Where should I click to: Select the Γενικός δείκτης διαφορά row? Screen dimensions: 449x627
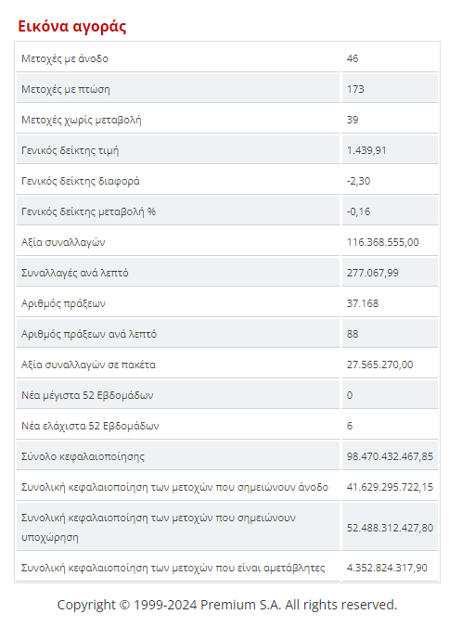(x=227, y=181)
